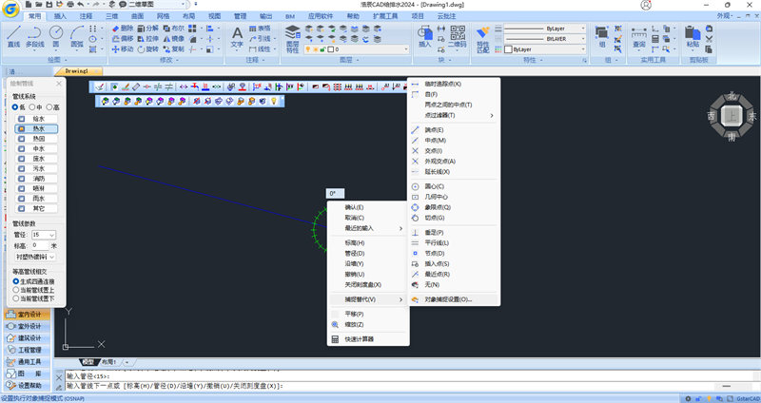
Task: Switch to the 注释 ribbon tab
Action: point(87,16)
